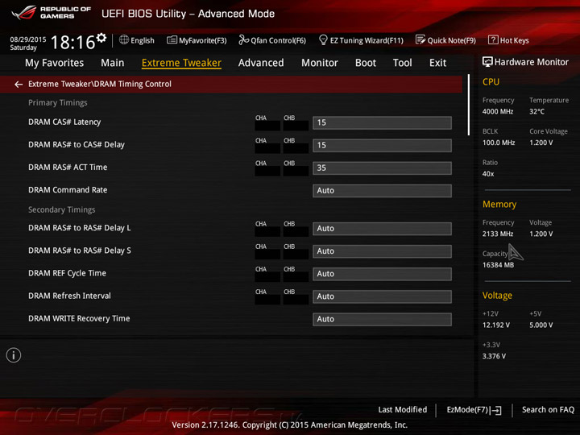Click the +3.3V reading 3.376 V
Image resolution: width=580 pixels, height=435 pixels.
pyautogui.click(x=494, y=356)
